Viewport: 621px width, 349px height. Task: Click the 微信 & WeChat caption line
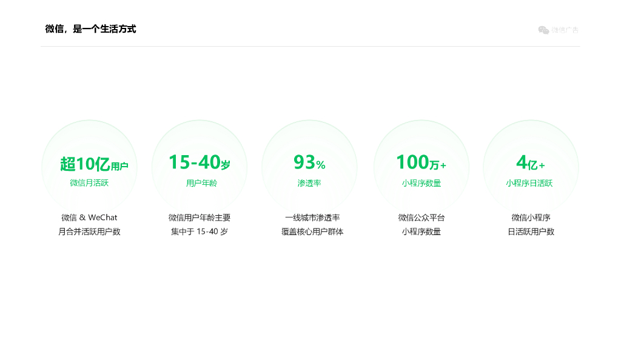[89, 218]
